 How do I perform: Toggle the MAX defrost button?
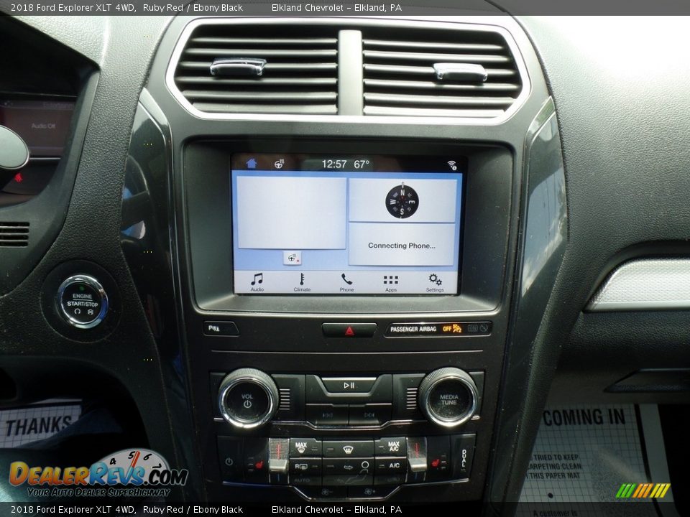tap(305, 447)
